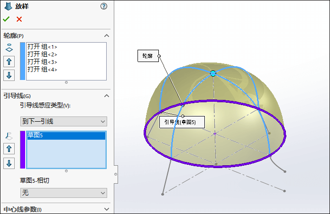This screenshot has width=330, height=214.
Task: Move guide curve down with the arrow
Action: (x=9, y=163)
